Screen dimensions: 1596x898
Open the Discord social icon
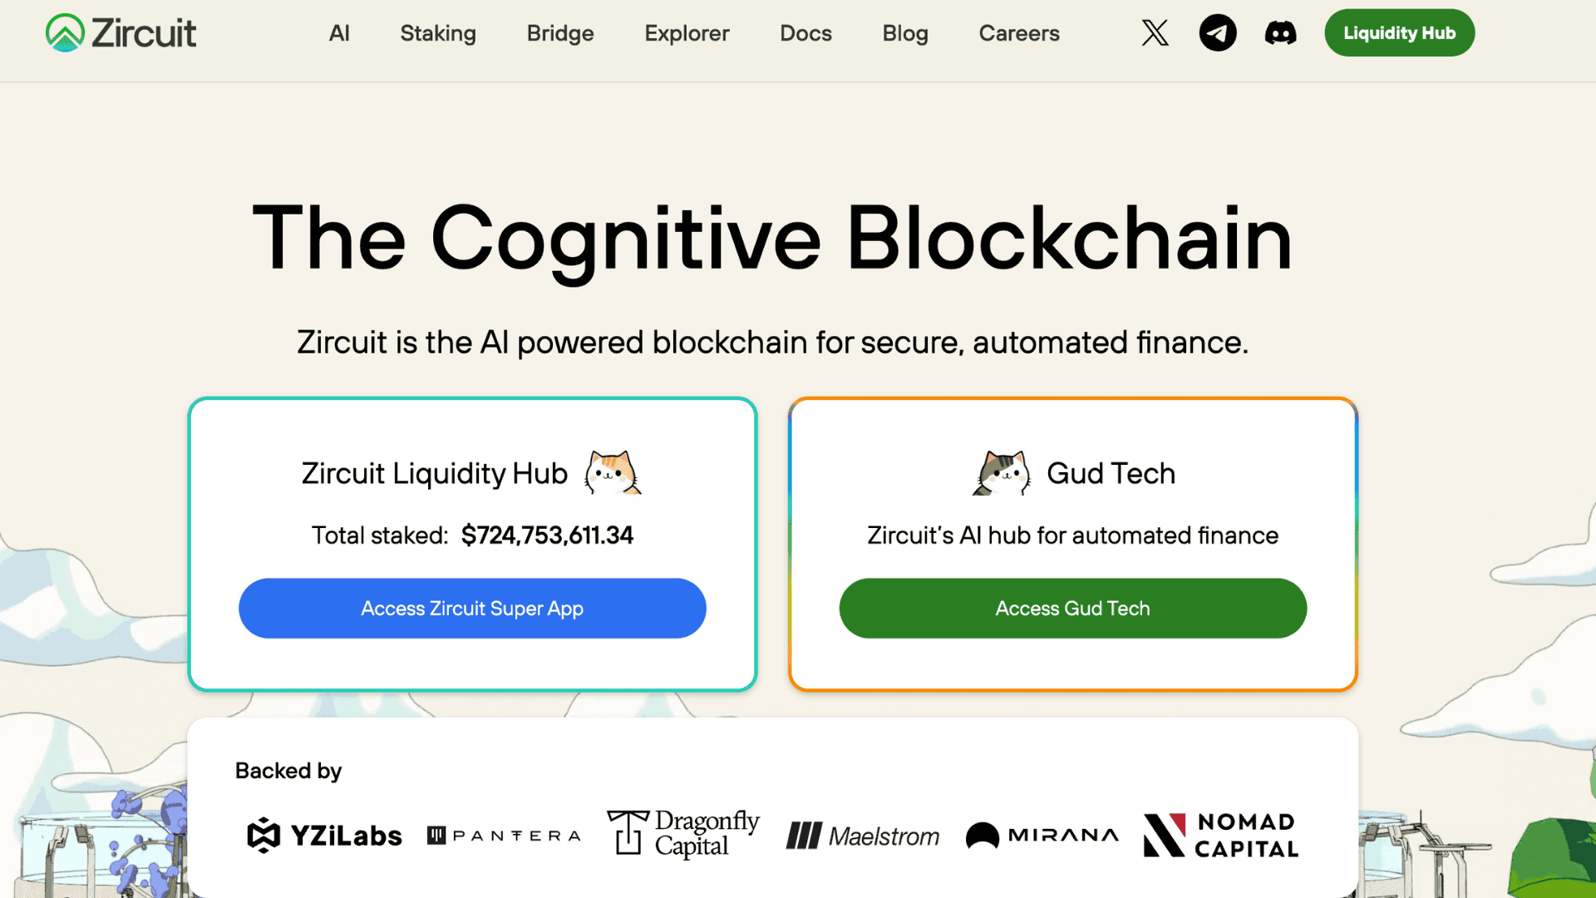1280,33
